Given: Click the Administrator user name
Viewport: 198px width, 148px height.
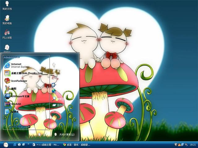Looking at the screenshot, I should coord(12,57).
